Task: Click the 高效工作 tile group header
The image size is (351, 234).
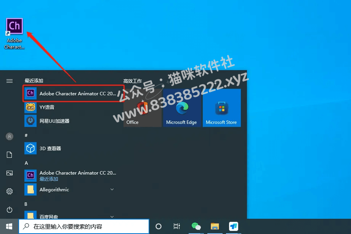Action: point(133,81)
